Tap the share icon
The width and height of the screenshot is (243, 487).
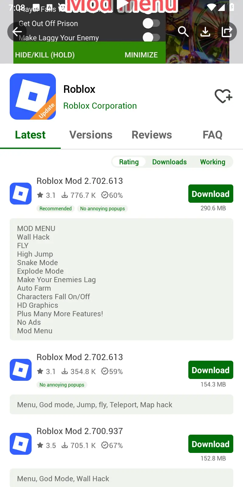[227, 32]
